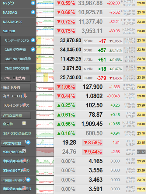146x194 pixels.
Task: Click the サンデーダウCFD price 33,970.80
Action: 71,40
